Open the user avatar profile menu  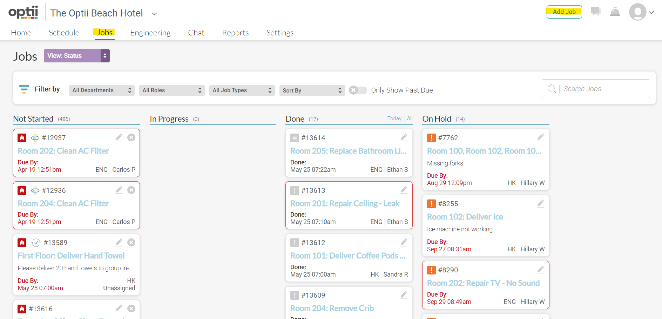637,12
